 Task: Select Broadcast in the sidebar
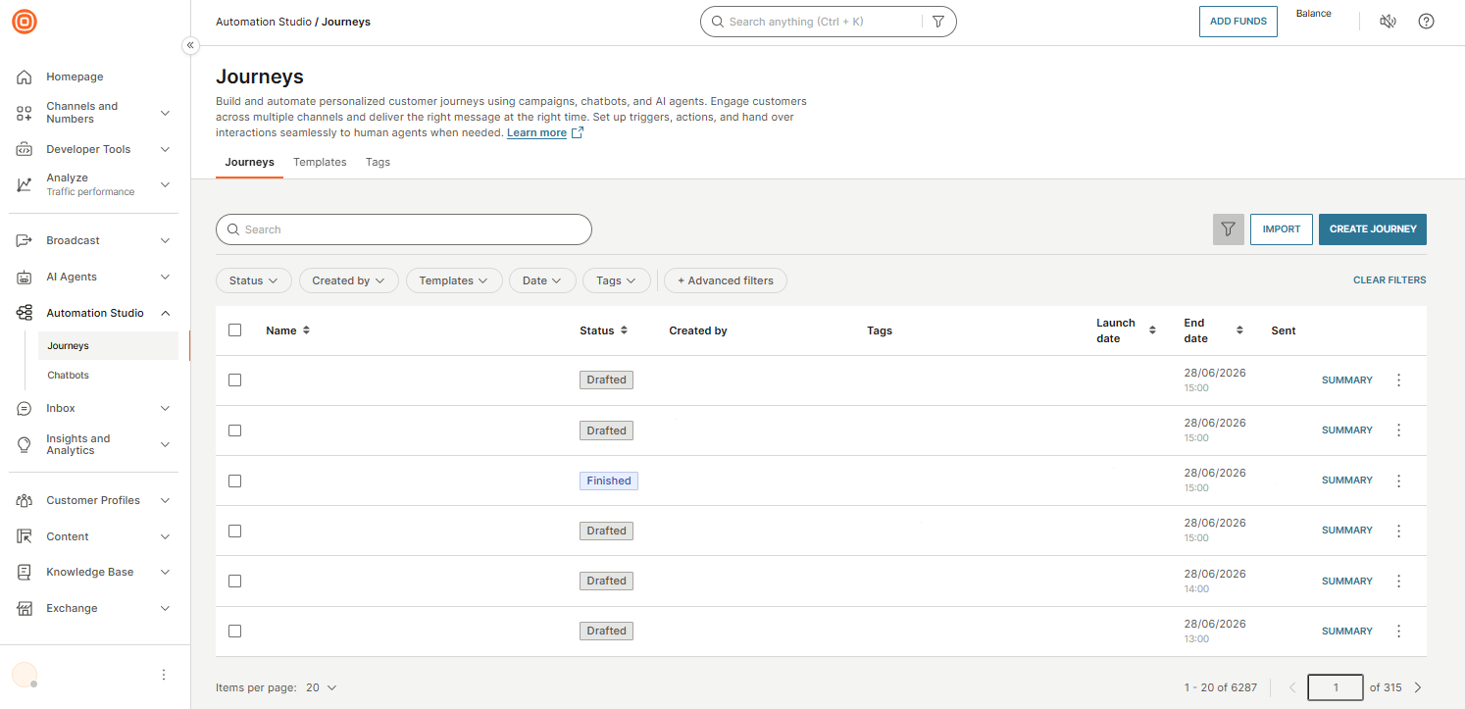click(x=73, y=239)
